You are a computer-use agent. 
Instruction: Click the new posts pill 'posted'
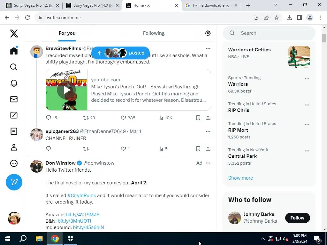point(120,53)
